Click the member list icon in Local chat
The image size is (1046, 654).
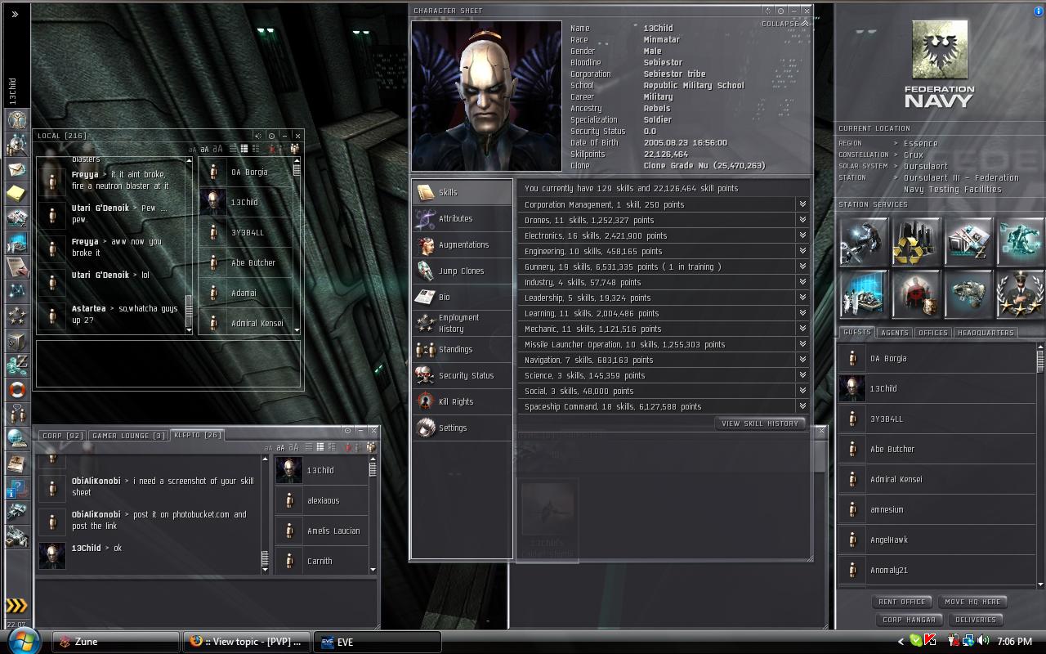pos(294,149)
